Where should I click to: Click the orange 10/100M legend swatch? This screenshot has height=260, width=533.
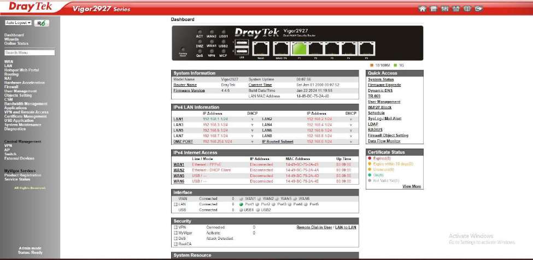(372, 65)
